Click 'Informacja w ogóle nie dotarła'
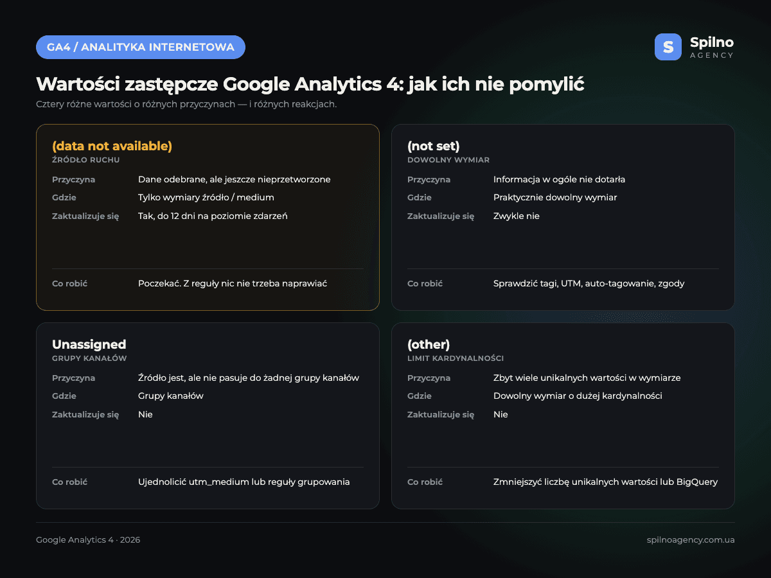The height and width of the screenshot is (578, 771). point(560,180)
